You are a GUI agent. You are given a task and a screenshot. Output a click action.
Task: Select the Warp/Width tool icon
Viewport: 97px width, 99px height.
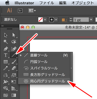click(6, 81)
